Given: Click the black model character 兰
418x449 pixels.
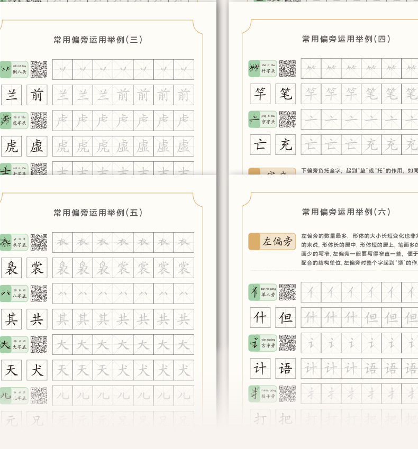Looking at the screenshot, I should (12, 95).
